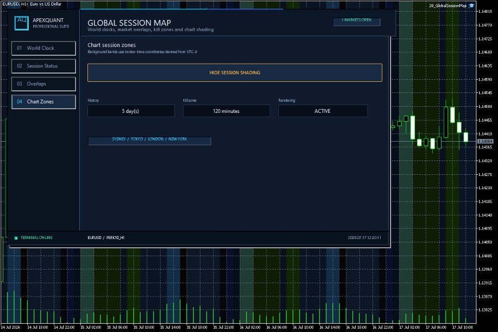The height and width of the screenshot is (332, 498).
Task: Click the Global Session Map title
Action: pyautogui.click(x=129, y=23)
